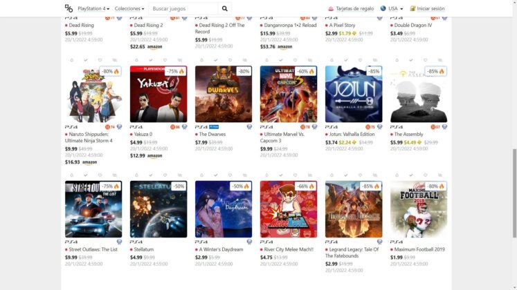Click the heart wishlist icon above Jotun
The width and height of the screenshot is (517, 290).
click(x=360, y=60)
